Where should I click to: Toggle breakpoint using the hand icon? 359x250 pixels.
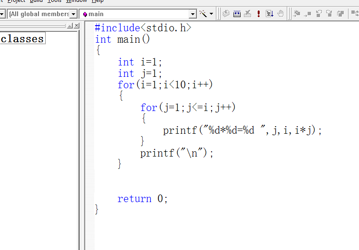coord(281,14)
